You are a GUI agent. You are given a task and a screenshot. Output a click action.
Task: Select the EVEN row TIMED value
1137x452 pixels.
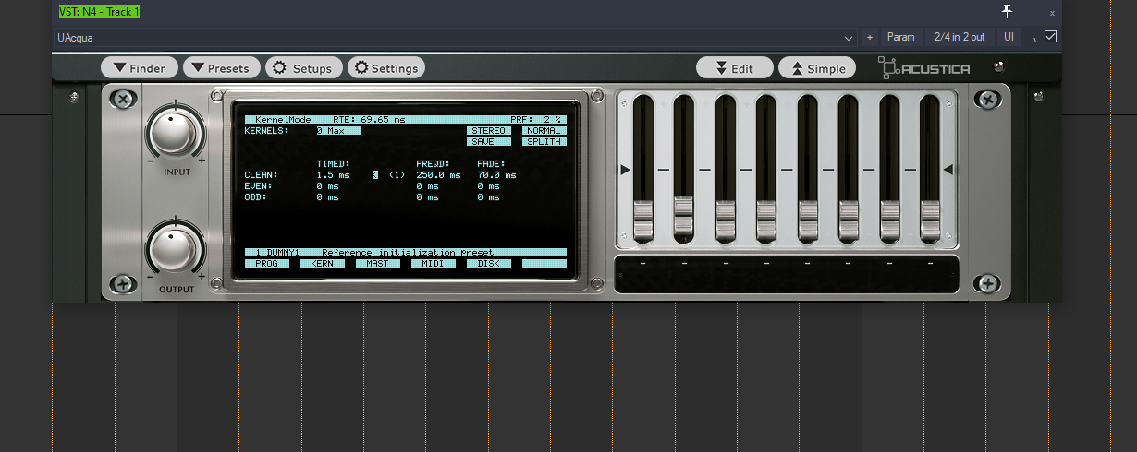click(x=327, y=186)
